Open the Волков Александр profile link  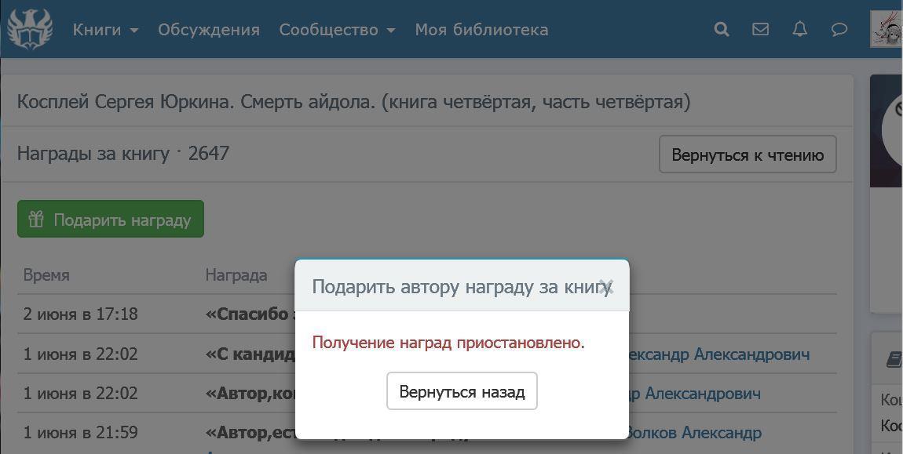tap(696, 433)
